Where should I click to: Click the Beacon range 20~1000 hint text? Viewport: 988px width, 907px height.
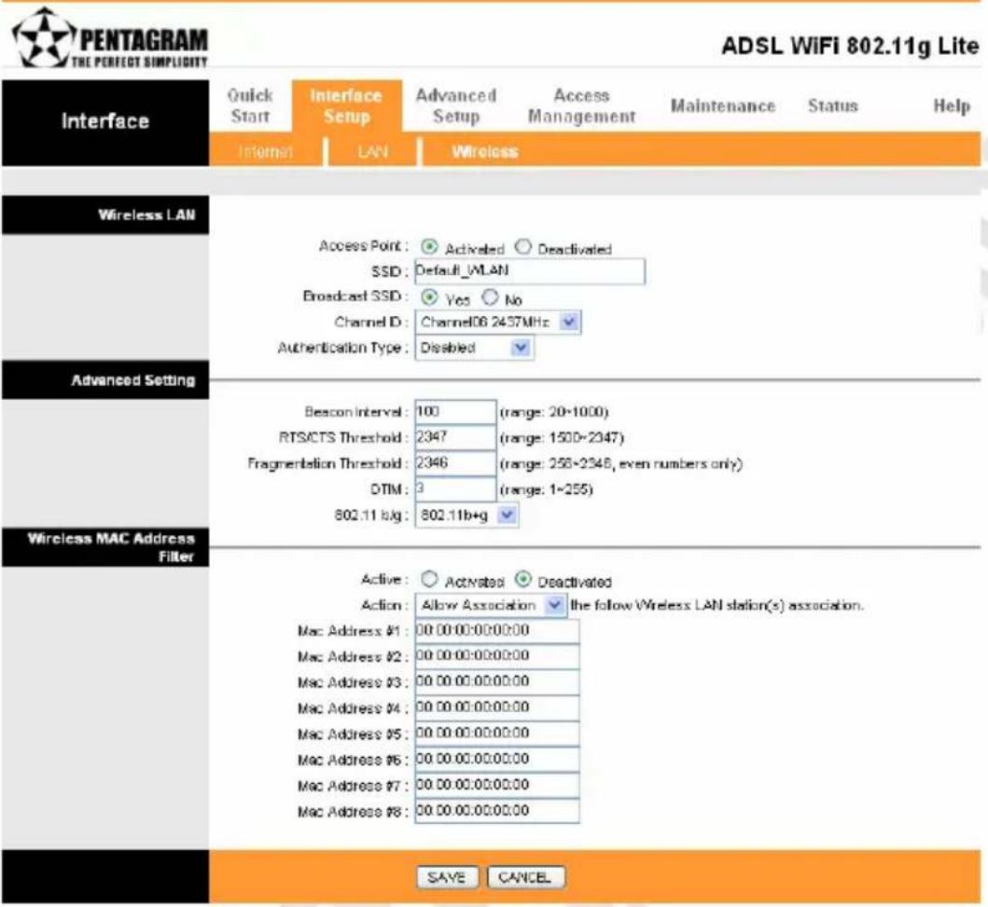554,412
